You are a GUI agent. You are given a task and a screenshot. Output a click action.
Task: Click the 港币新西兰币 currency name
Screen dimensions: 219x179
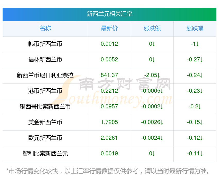pyautogui.click(x=45, y=91)
